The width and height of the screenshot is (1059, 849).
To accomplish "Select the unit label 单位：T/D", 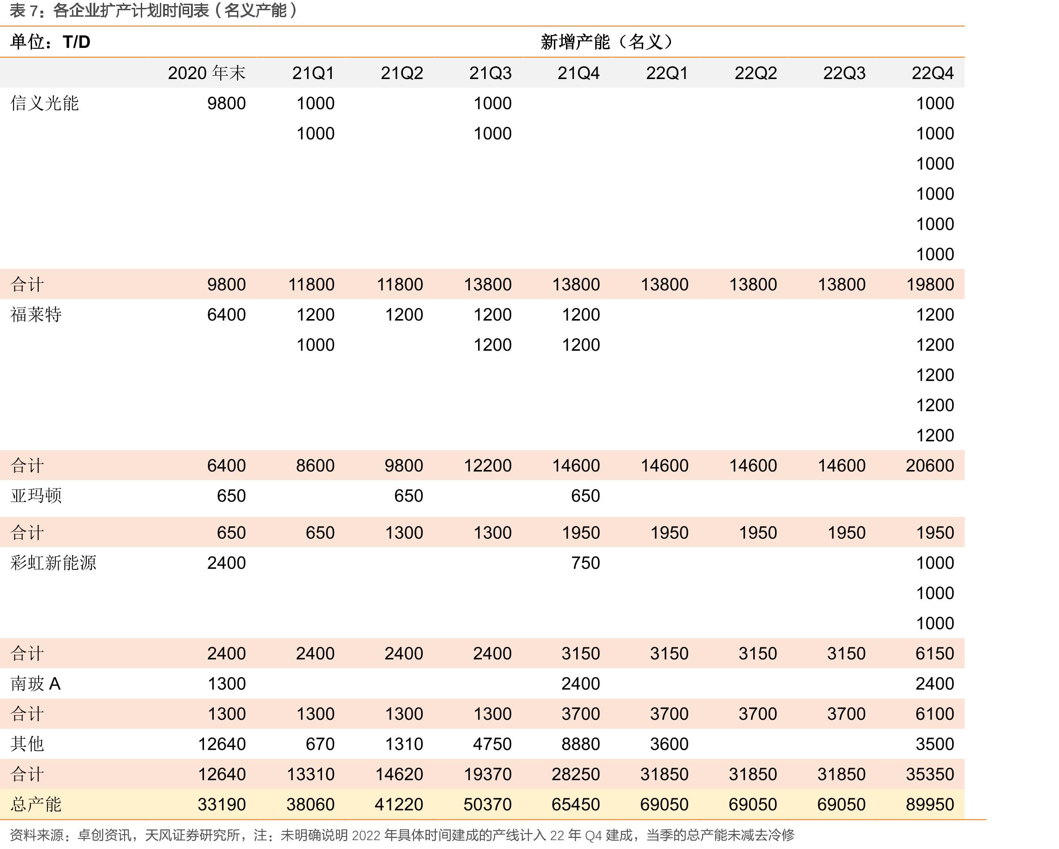I will tap(50, 42).
